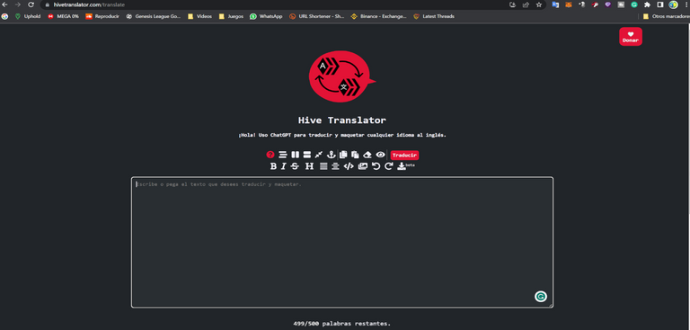Justify the text with the justify icon
Viewport: 690px width, 330px height.
(323, 166)
